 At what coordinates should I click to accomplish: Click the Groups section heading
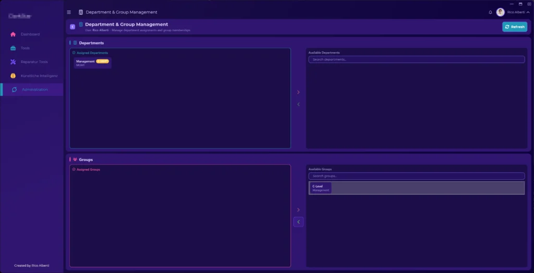(x=86, y=159)
